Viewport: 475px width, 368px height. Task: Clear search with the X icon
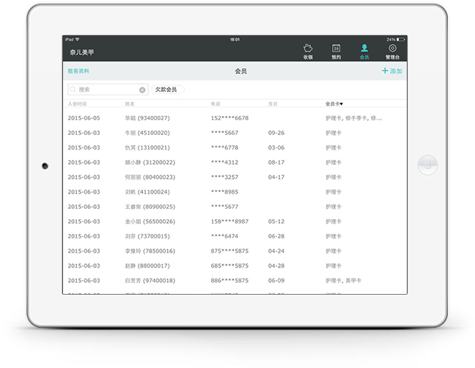click(142, 89)
